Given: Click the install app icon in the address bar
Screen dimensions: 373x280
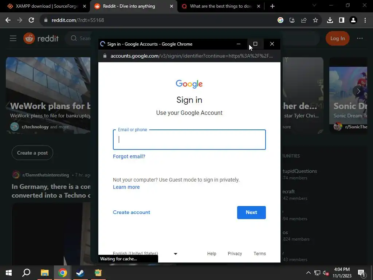Looking at the screenshot, I should tap(292, 20).
